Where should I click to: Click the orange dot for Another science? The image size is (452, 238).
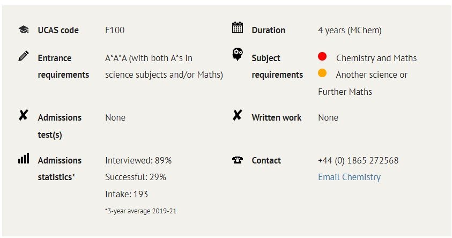tap(322, 73)
